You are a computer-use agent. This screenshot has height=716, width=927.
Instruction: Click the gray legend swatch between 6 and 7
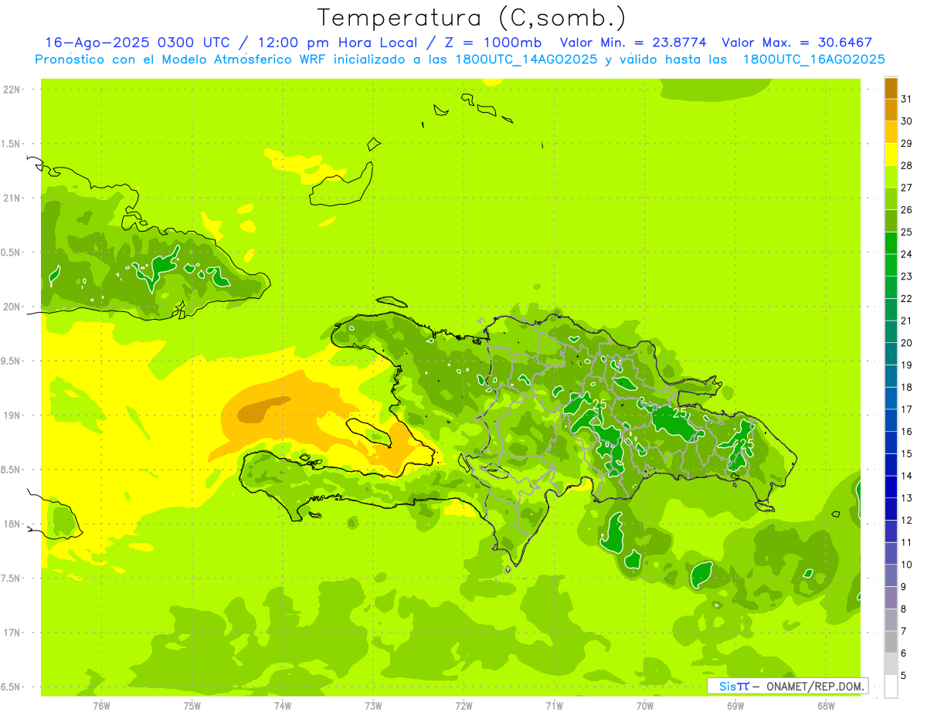[891, 642]
